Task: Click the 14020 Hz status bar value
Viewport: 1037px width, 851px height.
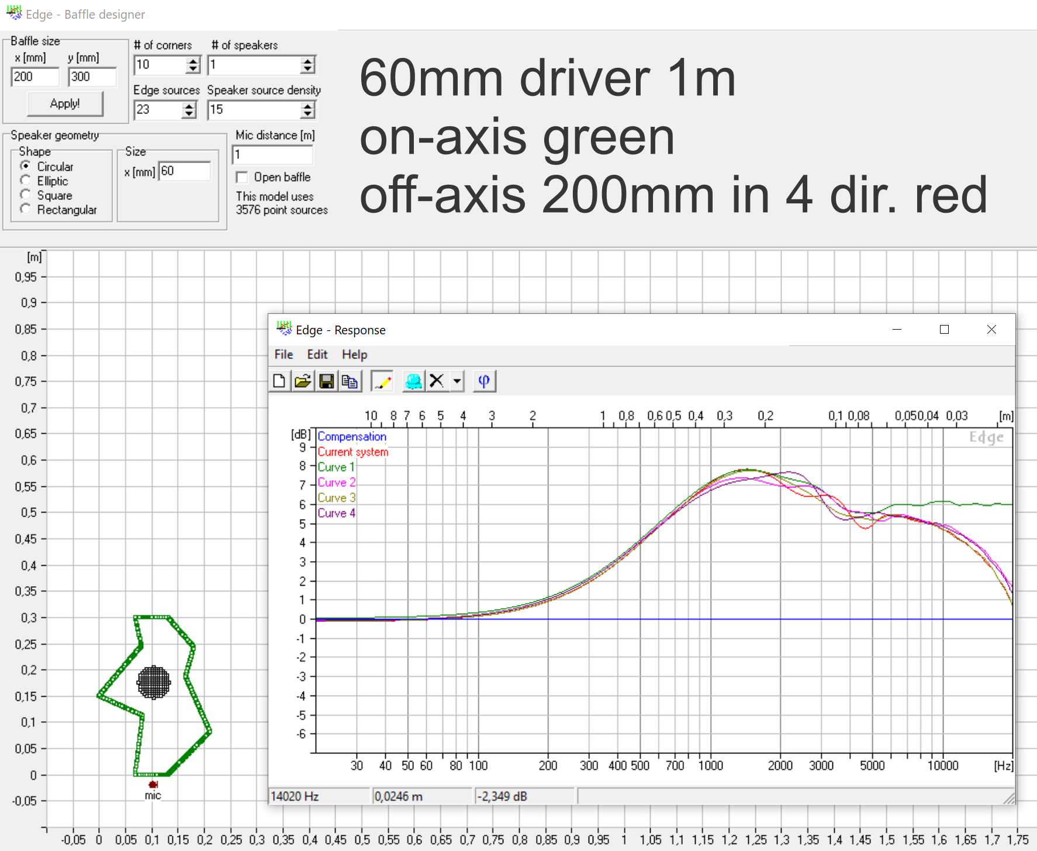Action: click(320, 796)
